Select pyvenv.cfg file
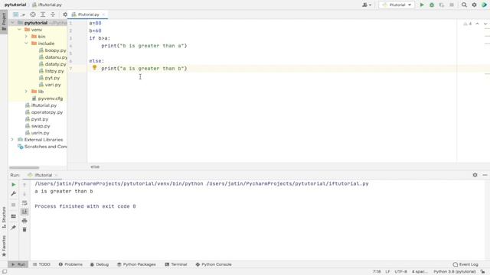 coord(47,99)
